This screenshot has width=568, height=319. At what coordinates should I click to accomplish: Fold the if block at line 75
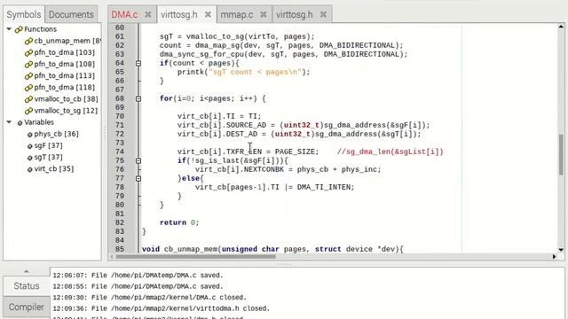(138, 160)
